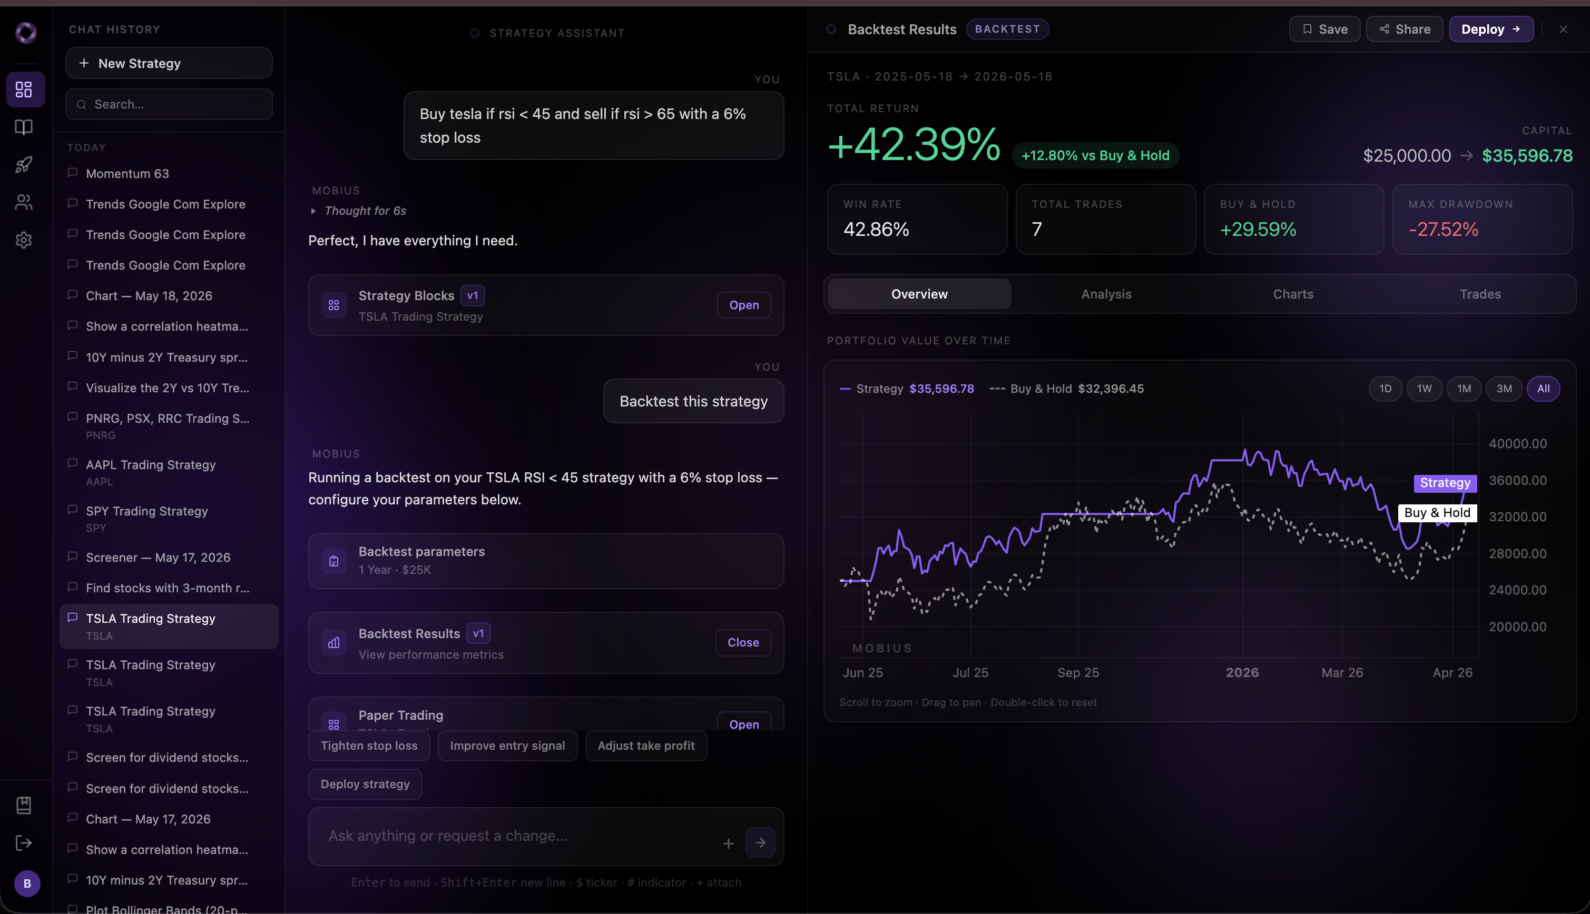Click the Paper Trading grid icon
This screenshot has height=914, width=1590.
click(x=333, y=724)
